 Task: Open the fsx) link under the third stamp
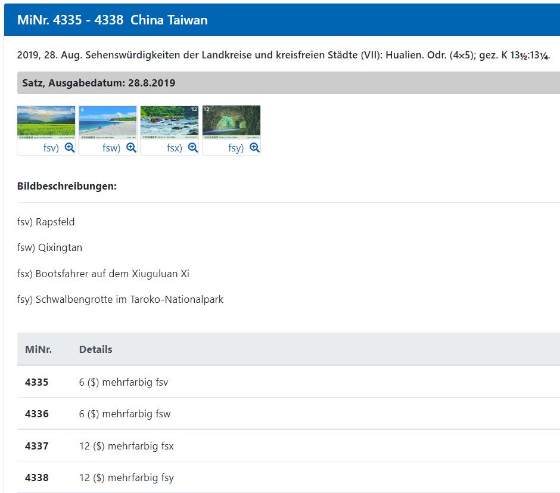tap(174, 148)
